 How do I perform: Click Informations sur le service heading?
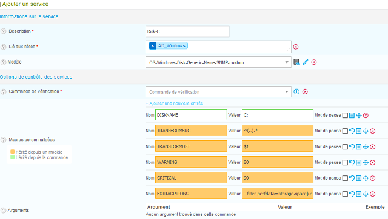click(x=29, y=16)
